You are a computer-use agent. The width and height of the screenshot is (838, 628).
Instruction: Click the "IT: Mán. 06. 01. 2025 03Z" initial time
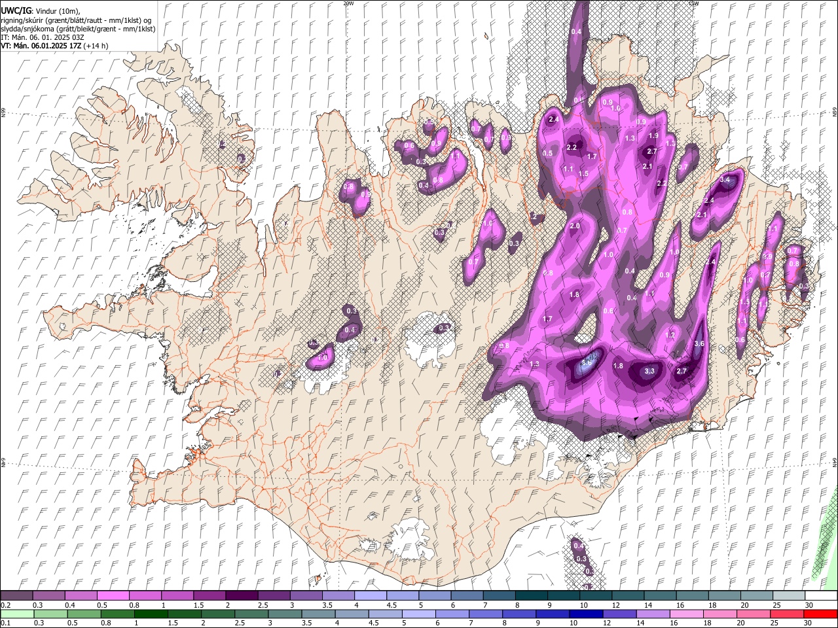(x=43, y=37)
